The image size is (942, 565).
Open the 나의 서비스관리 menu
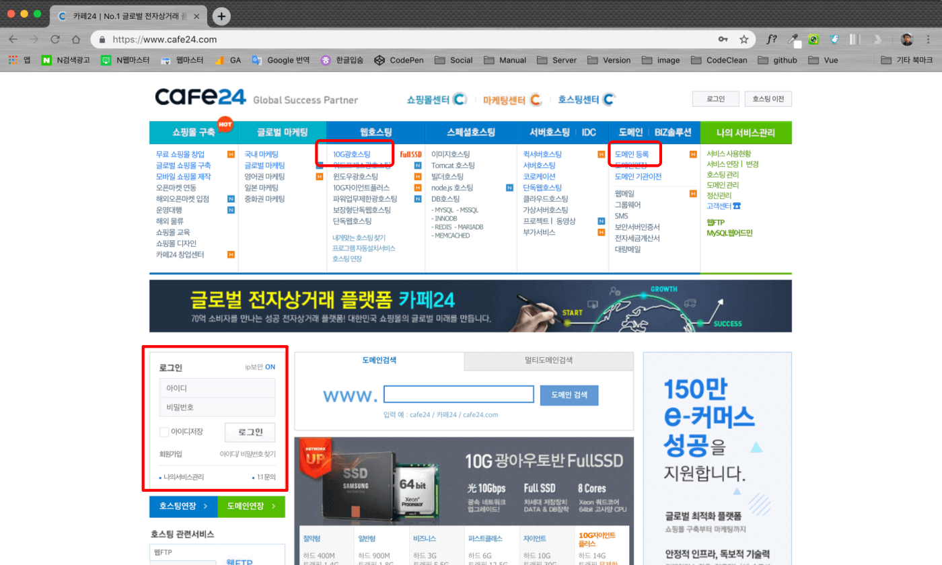click(x=746, y=133)
